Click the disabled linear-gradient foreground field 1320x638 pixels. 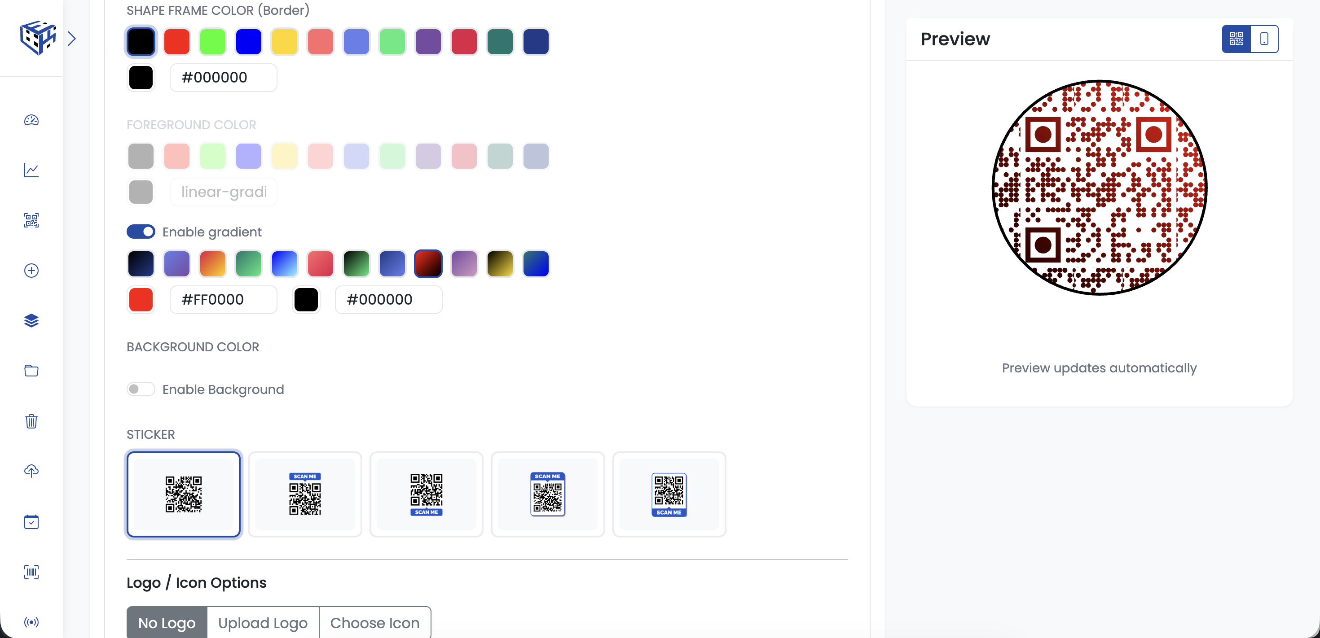[224, 192]
